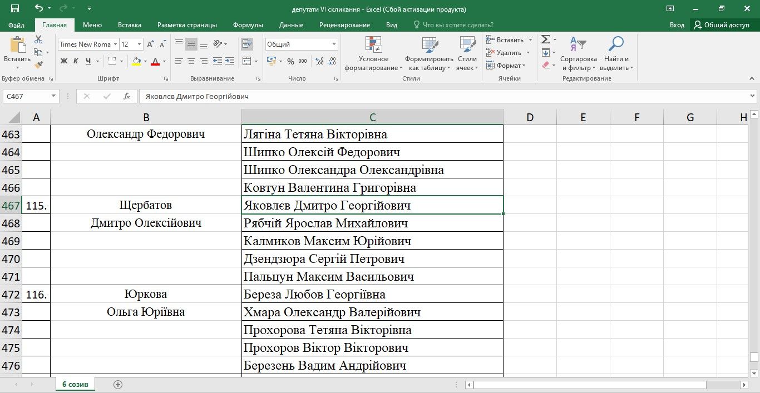The image size is (760, 393).
Task: Toggle the wrap text button
Action: point(247,44)
